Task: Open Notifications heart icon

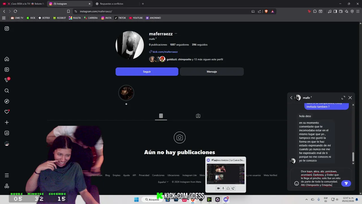Action: [7, 112]
